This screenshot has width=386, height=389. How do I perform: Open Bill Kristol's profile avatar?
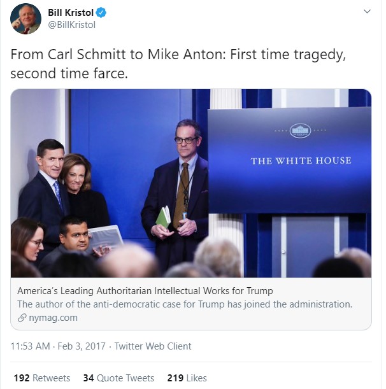pos(25,18)
